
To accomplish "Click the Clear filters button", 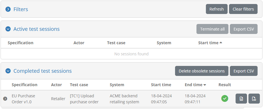I will [243, 9].
